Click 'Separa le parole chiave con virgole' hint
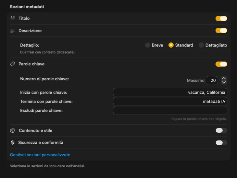 pos(199,119)
